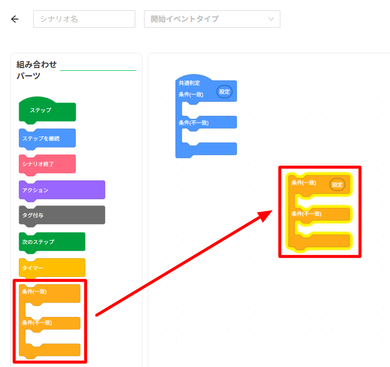The width and height of the screenshot is (390, 367).
Task: Click 条件(一致) on the palette's orange block
Action: click(x=35, y=292)
